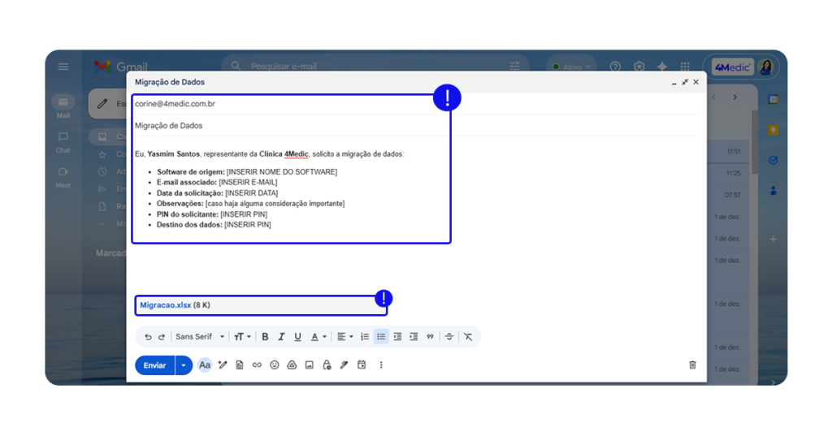
Task: Click the undo icon
Action: pyautogui.click(x=148, y=337)
